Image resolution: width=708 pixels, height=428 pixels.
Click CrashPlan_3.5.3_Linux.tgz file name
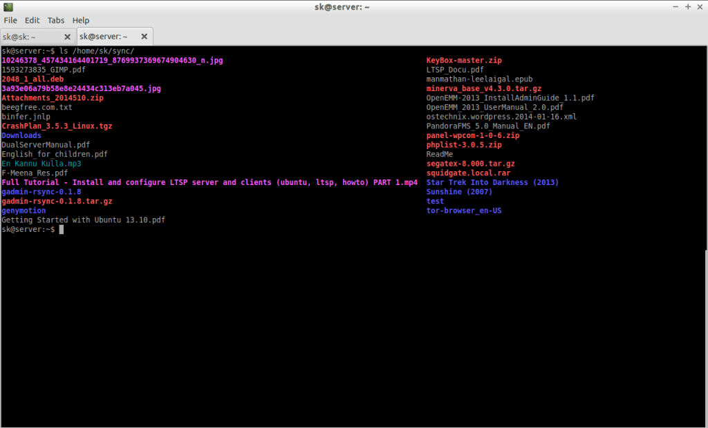pyautogui.click(x=57, y=126)
